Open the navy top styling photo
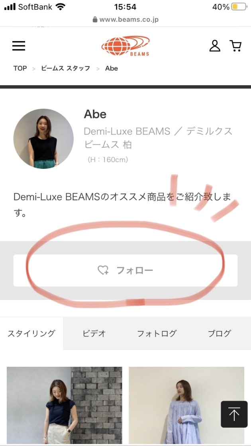 64,406
